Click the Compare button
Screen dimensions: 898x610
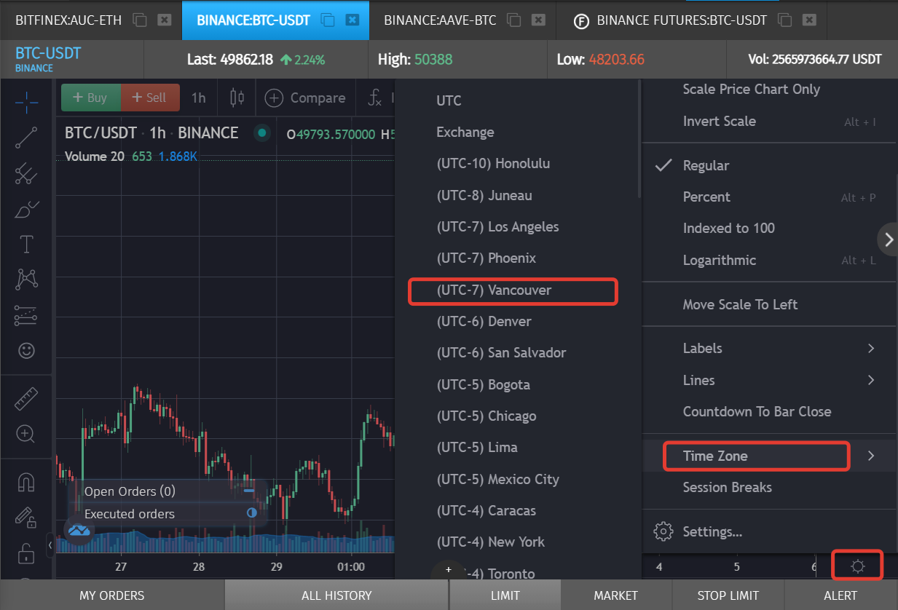click(x=305, y=98)
